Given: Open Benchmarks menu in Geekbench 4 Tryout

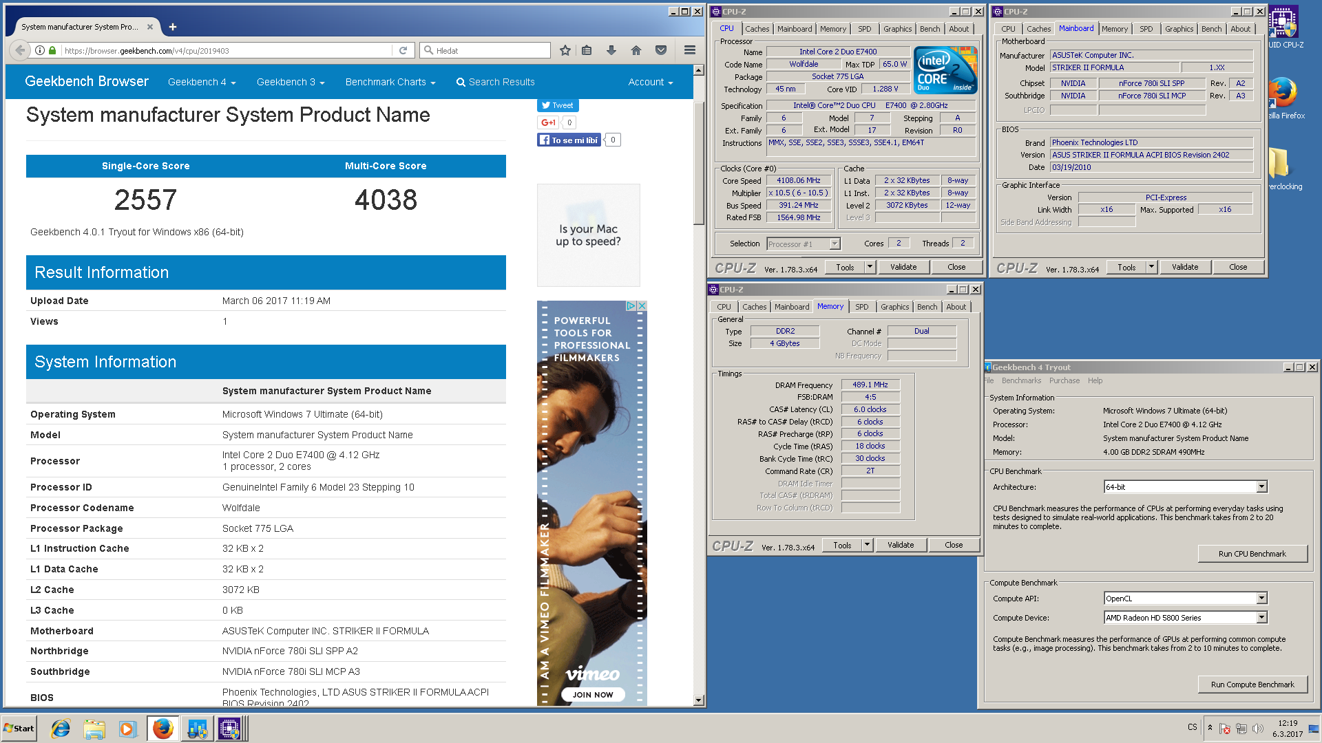Looking at the screenshot, I should coord(1021,380).
